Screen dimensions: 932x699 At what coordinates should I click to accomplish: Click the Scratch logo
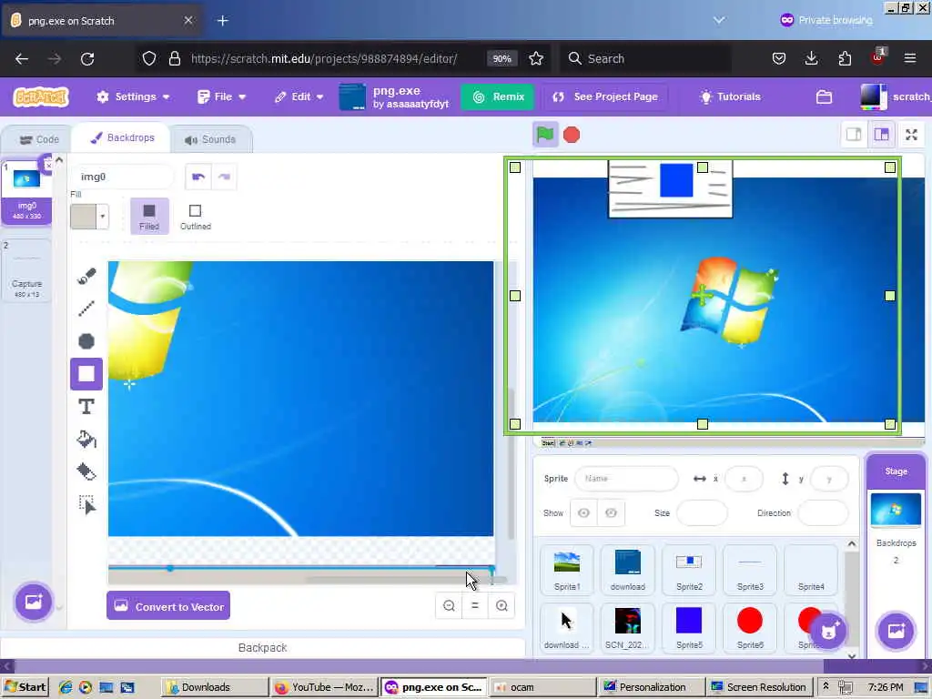click(x=41, y=96)
